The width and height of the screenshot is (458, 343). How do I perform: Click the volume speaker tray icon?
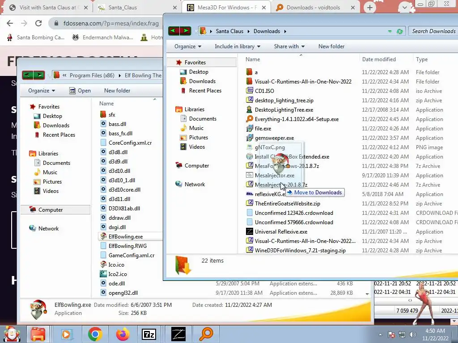pos(412,335)
